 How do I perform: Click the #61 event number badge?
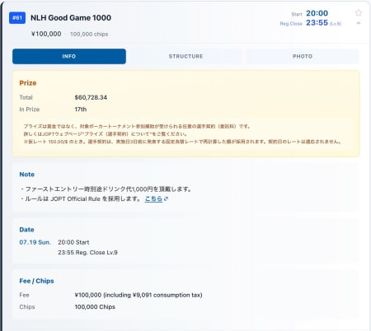[x=17, y=18]
